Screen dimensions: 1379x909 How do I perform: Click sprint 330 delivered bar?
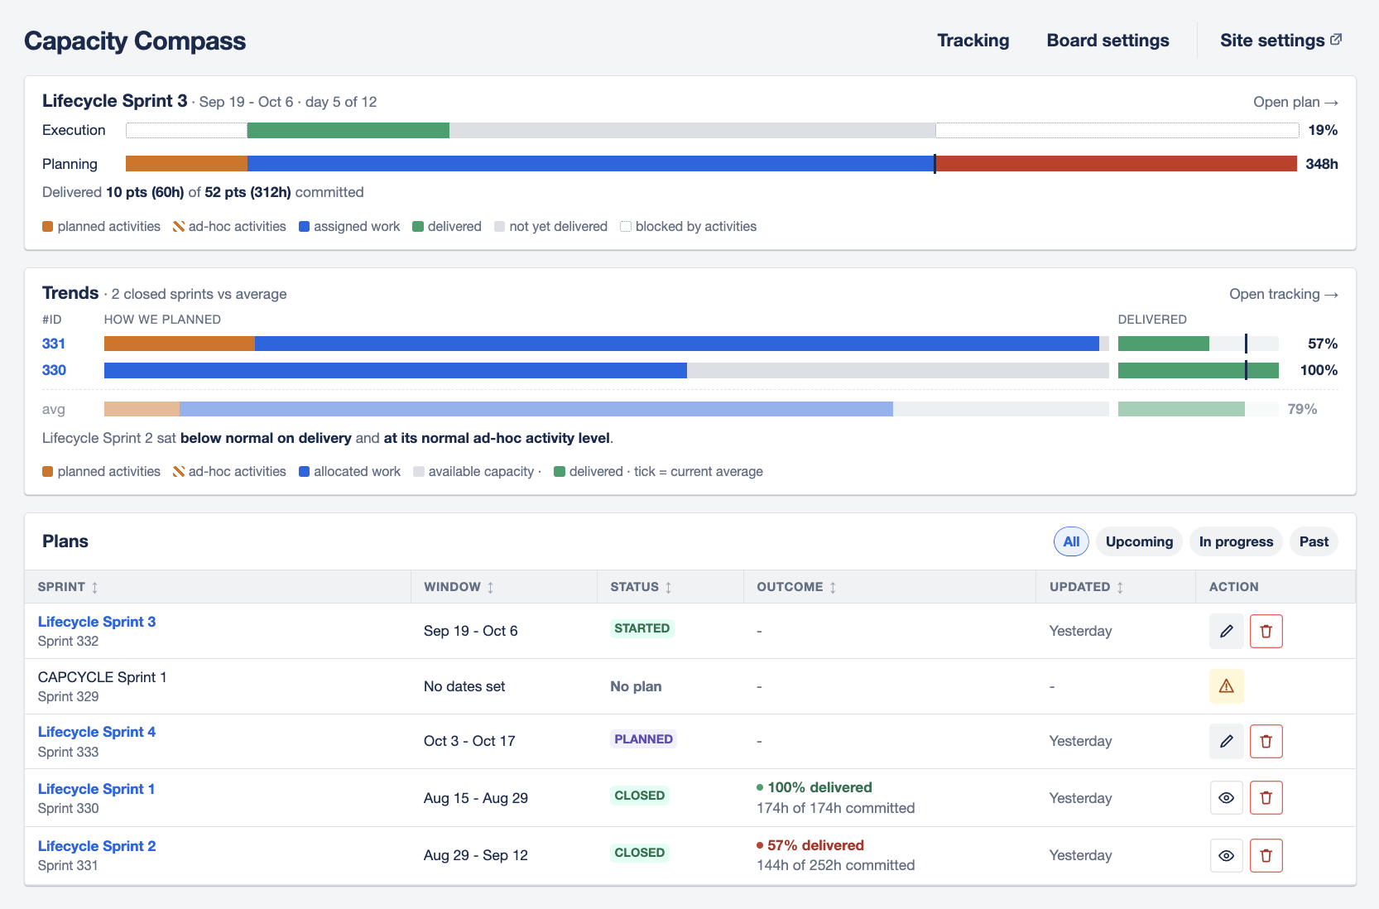pyautogui.click(x=1199, y=370)
